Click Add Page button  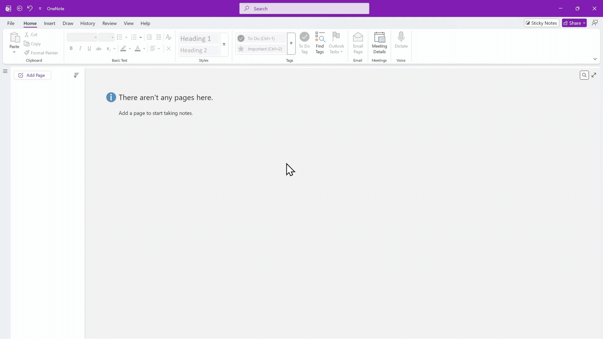click(32, 75)
